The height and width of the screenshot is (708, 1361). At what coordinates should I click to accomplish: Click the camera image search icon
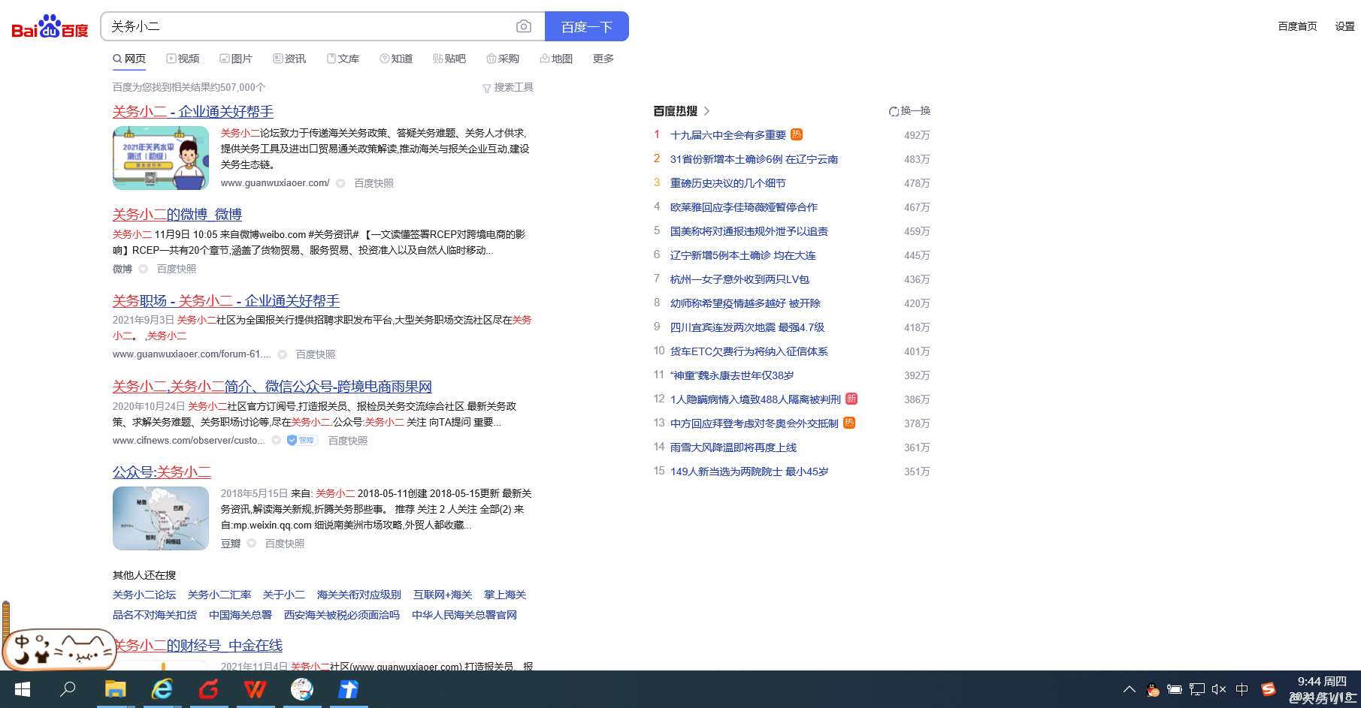point(524,26)
